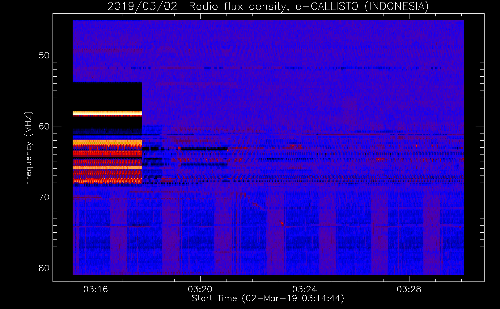This screenshot has width=500, height=309.
Task: Click the 80 frequency tick label
Action: click(x=44, y=268)
